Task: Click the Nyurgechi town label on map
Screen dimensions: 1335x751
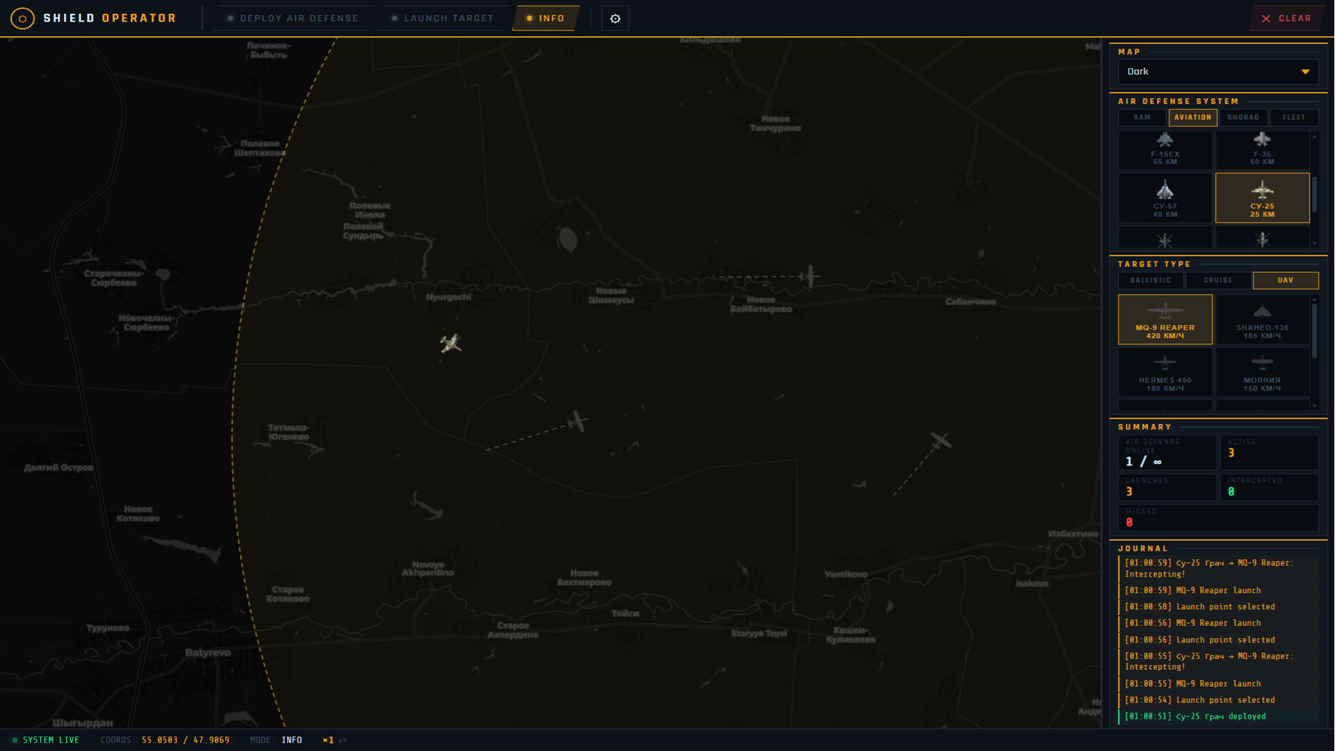Action: point(448,298)
